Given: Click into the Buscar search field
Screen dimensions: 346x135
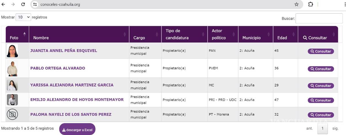Looking at the screenshot, I should [x=319, y=19].
